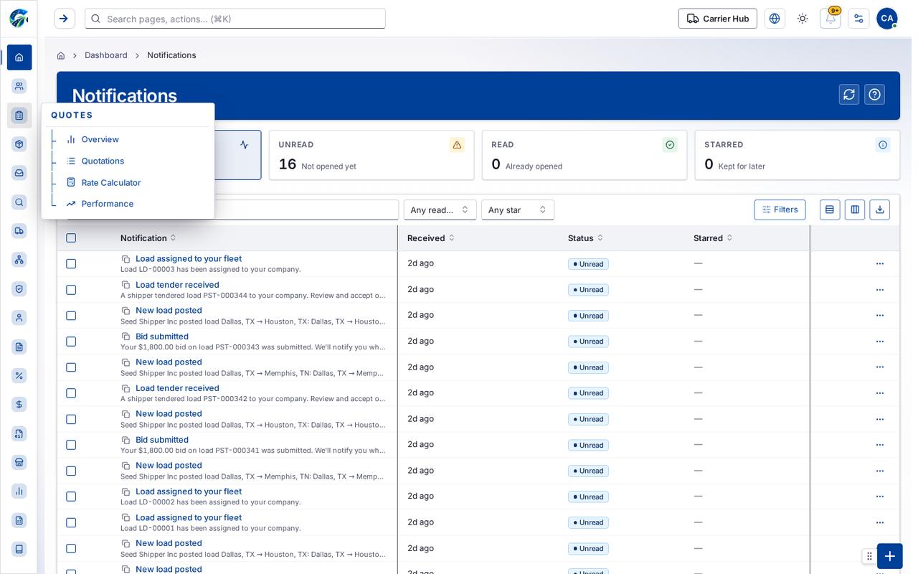Click the help question mark icon
918x574 pixels.
[x=874, y=95]
